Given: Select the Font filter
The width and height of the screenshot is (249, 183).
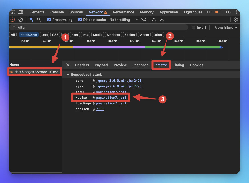Looking at the screenshot, I should coord(75,35).
